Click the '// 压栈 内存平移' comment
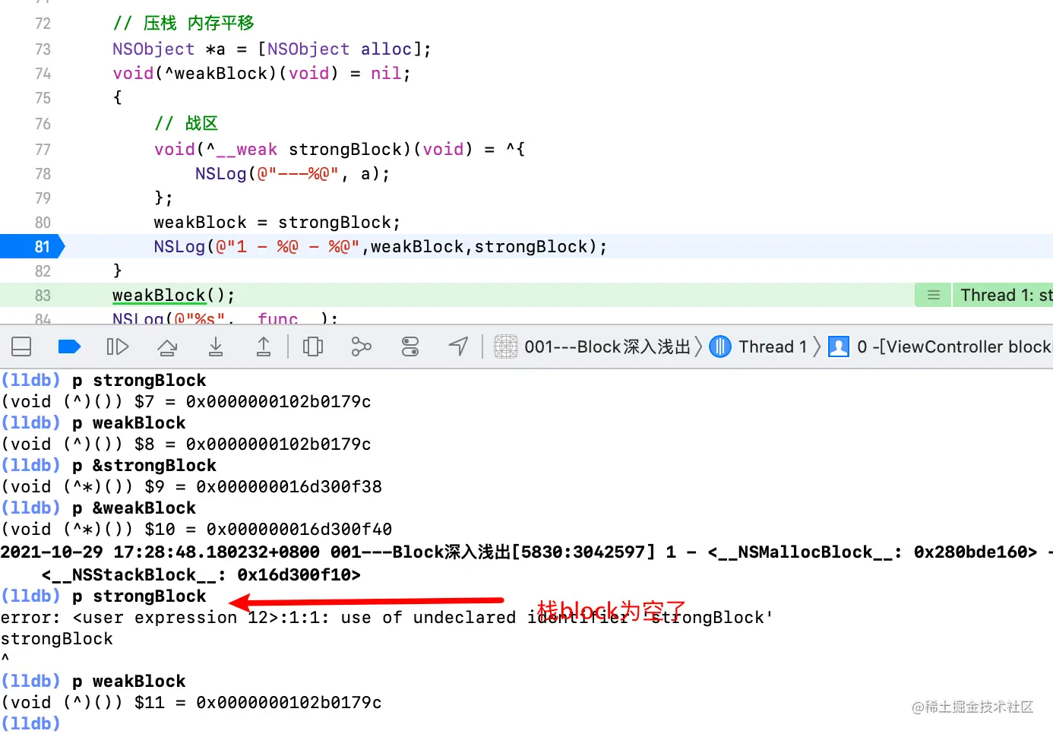The image size is (1053, 734). [183, 24]
